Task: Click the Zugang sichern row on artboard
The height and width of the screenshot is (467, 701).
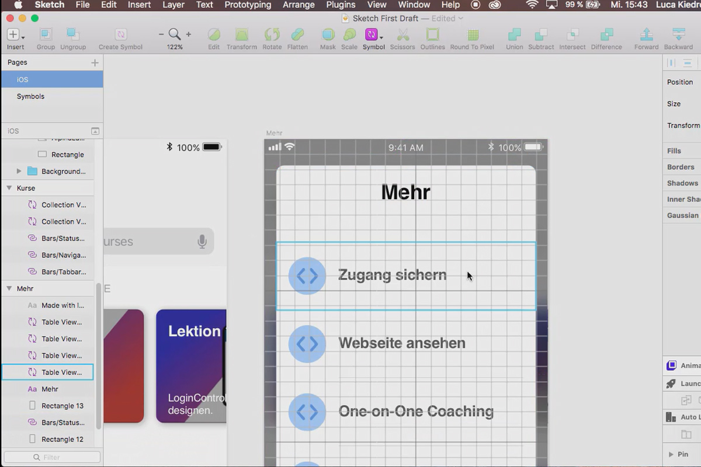Action: [406, 276]
